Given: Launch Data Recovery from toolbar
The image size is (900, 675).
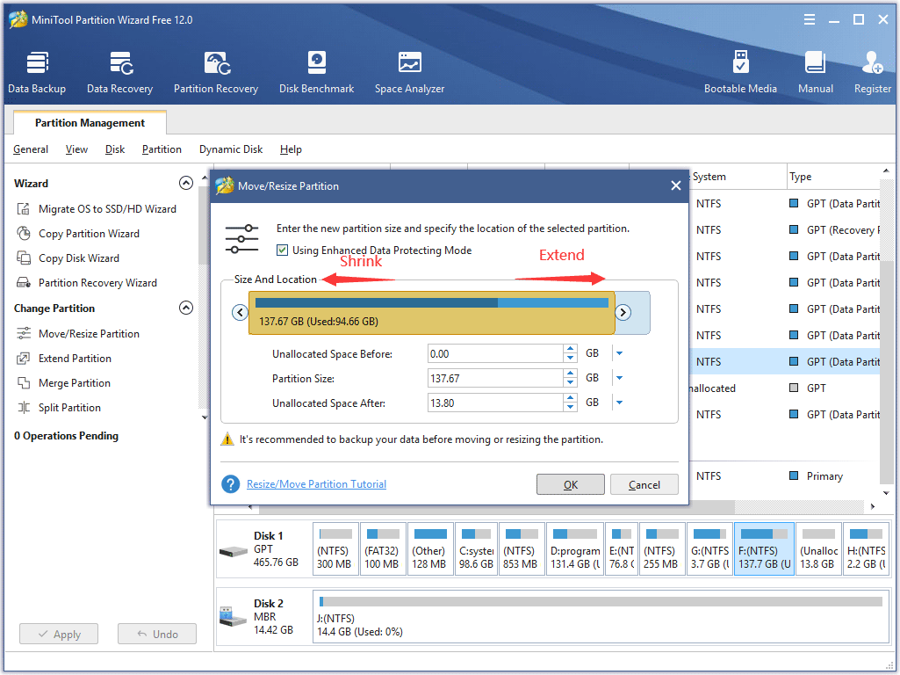Looking at the screenshot, I should pyautogui.click(x=120, y=72).
